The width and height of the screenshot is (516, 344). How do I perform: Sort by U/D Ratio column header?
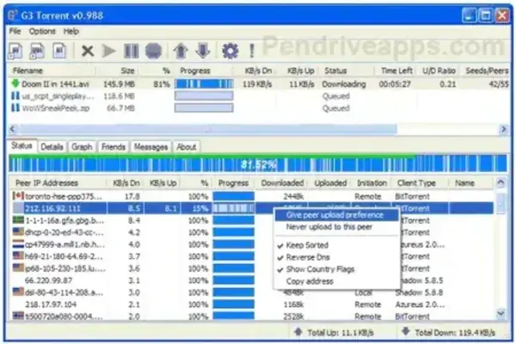[x=439, y=71]
